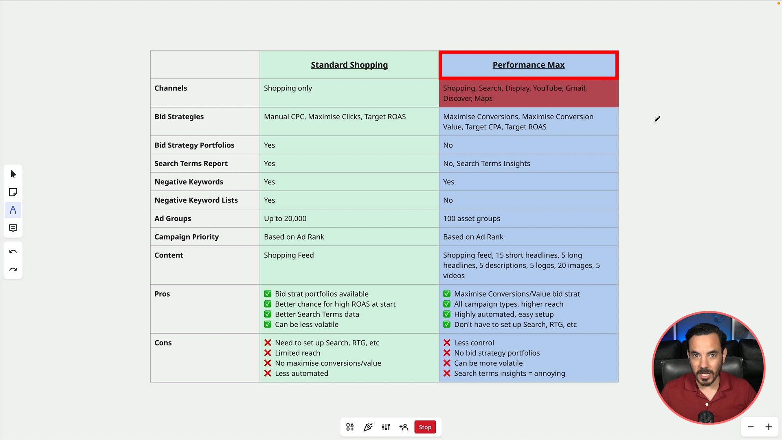Click the red X beside Less control
Image resolution: width=782 pixels, height=440 pixels.
[447, 343]
